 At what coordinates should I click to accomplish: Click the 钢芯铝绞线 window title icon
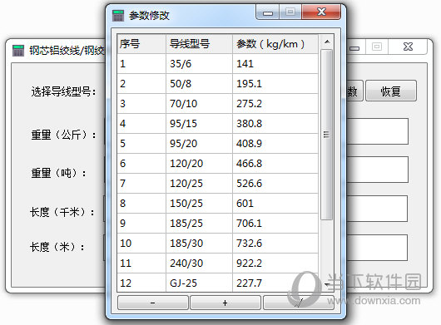pos(18,51)
